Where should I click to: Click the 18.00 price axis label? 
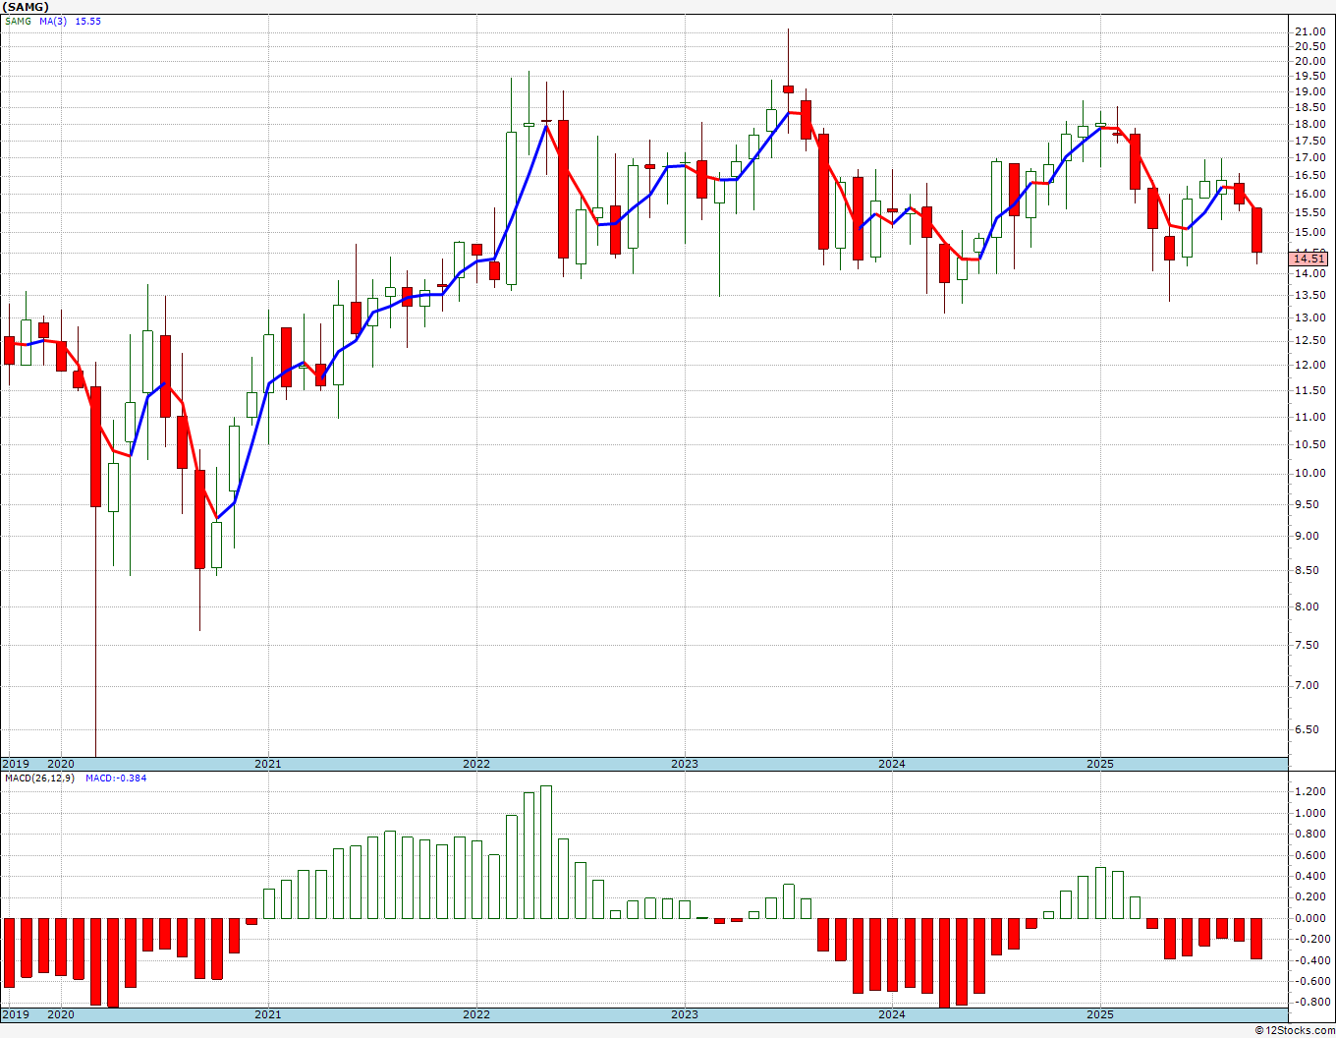1309,125
